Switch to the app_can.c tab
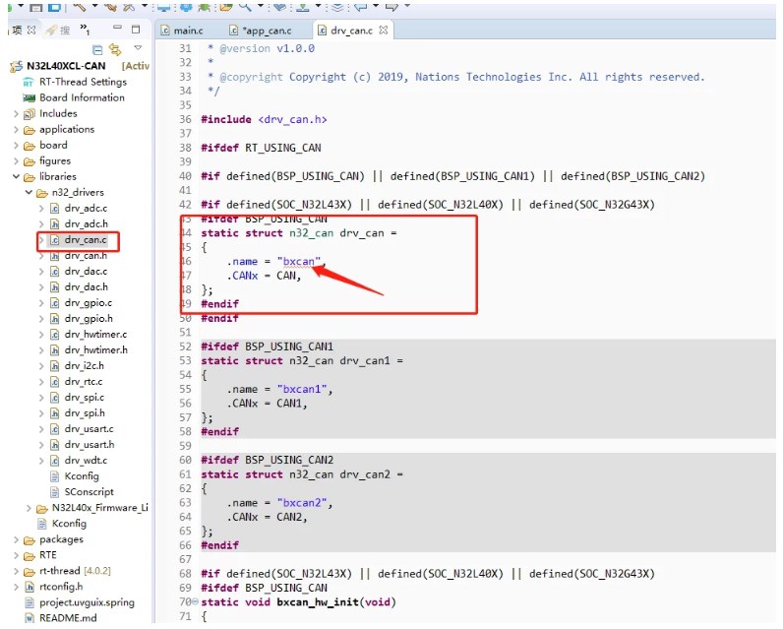This screenshot has height=629, width=783. [x=265, y=31]
